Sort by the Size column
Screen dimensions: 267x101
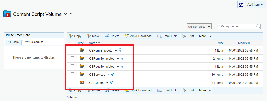tap(221, 43)
